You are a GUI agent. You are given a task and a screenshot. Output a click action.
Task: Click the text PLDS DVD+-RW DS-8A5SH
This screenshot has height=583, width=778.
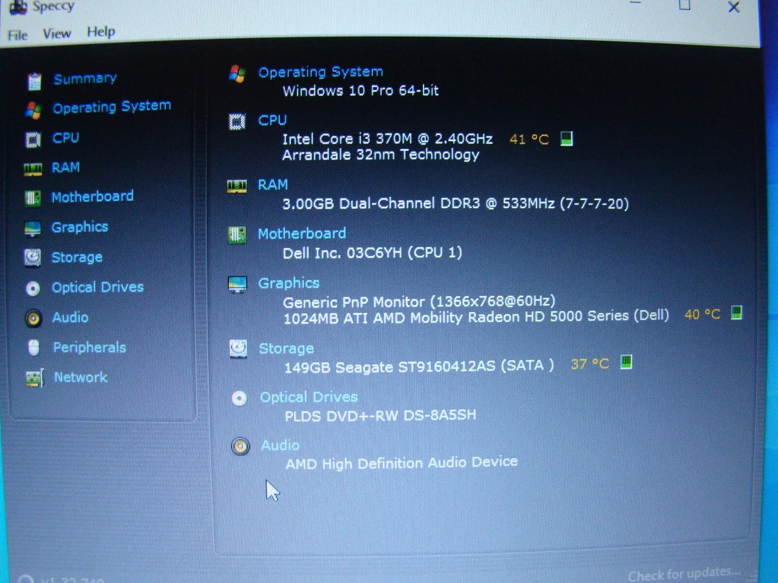tap(381, 415)
